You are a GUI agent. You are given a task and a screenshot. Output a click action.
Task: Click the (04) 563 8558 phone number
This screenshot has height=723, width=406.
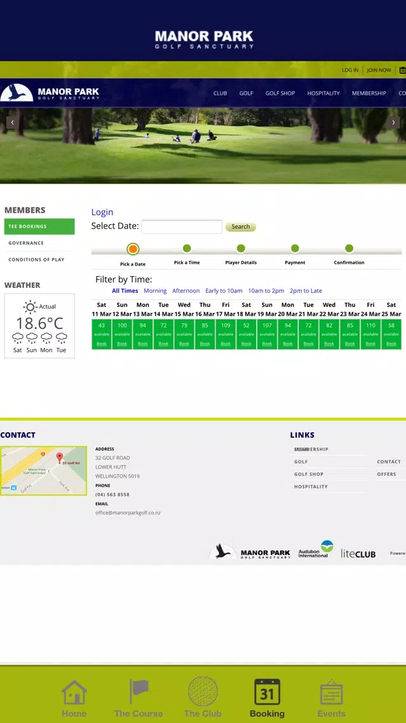point(112,495)
